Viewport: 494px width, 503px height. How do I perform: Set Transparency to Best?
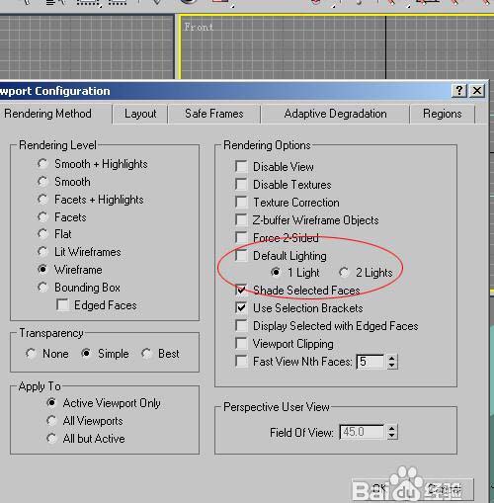point(146,354)
